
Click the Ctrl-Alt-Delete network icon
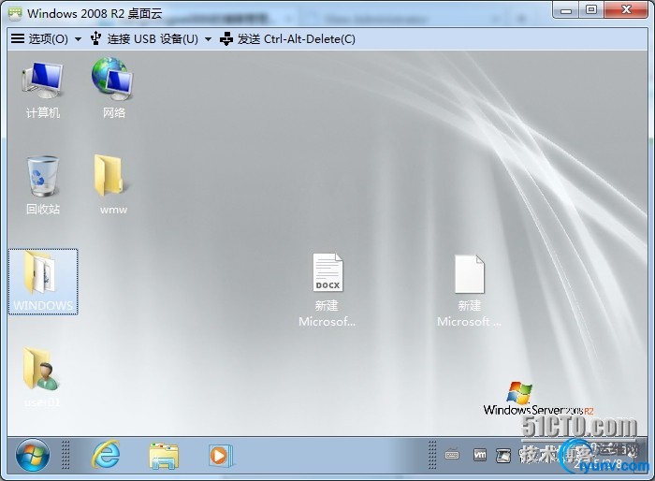(x=226, y=38)
